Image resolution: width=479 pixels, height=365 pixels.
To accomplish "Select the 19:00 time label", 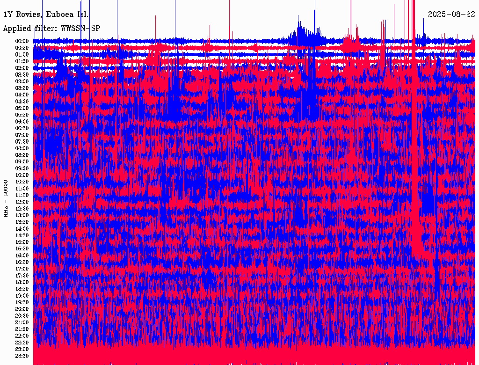I will click(22, 296).
